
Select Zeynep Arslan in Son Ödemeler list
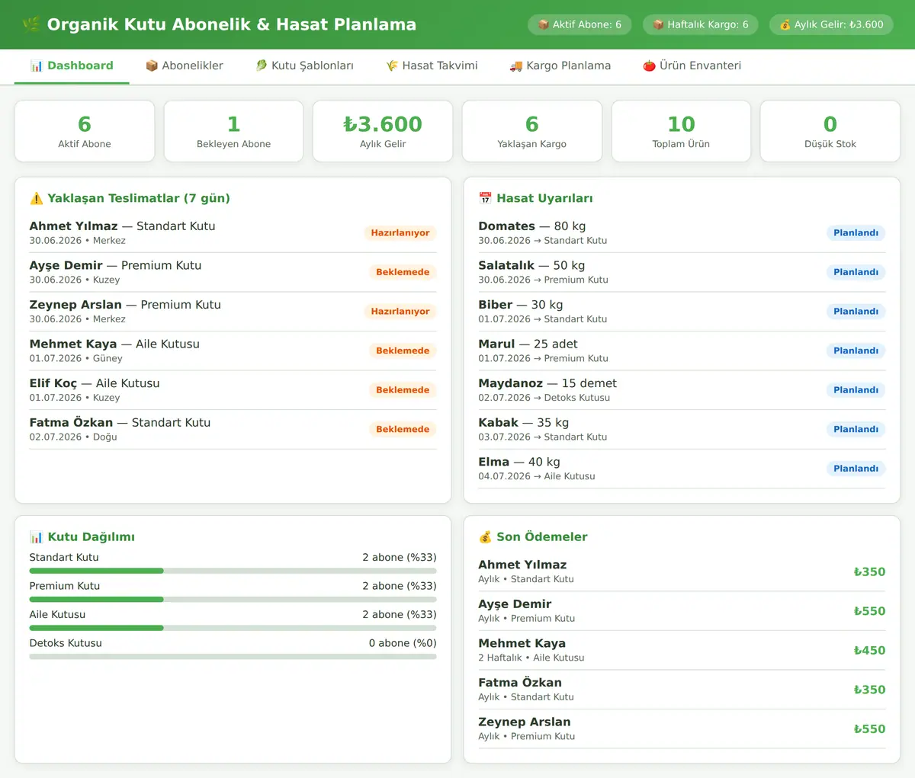point(682,728)
